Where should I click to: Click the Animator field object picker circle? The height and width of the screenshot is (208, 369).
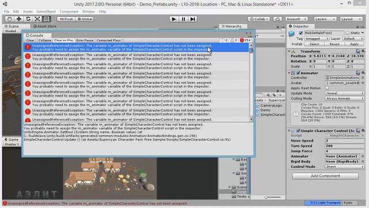(x=363, y=157)
